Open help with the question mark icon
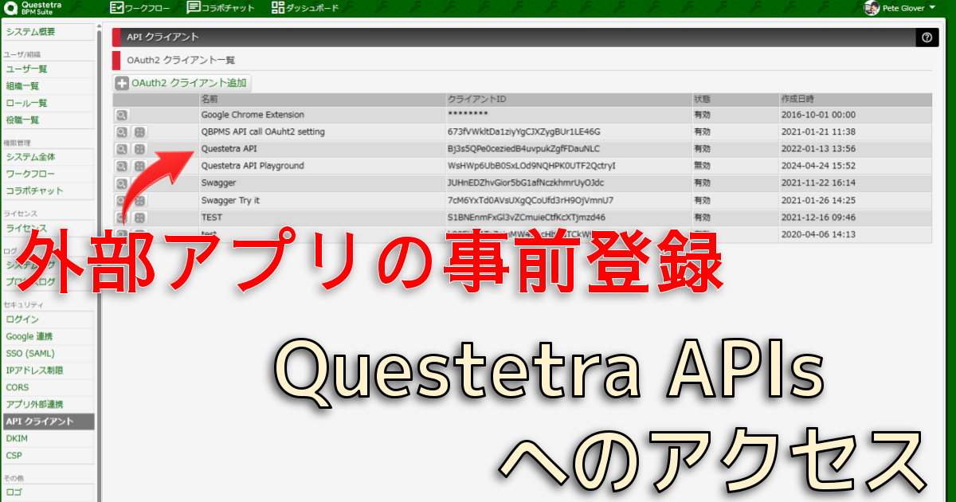The image size is (956, 502). tap(927, 37)
